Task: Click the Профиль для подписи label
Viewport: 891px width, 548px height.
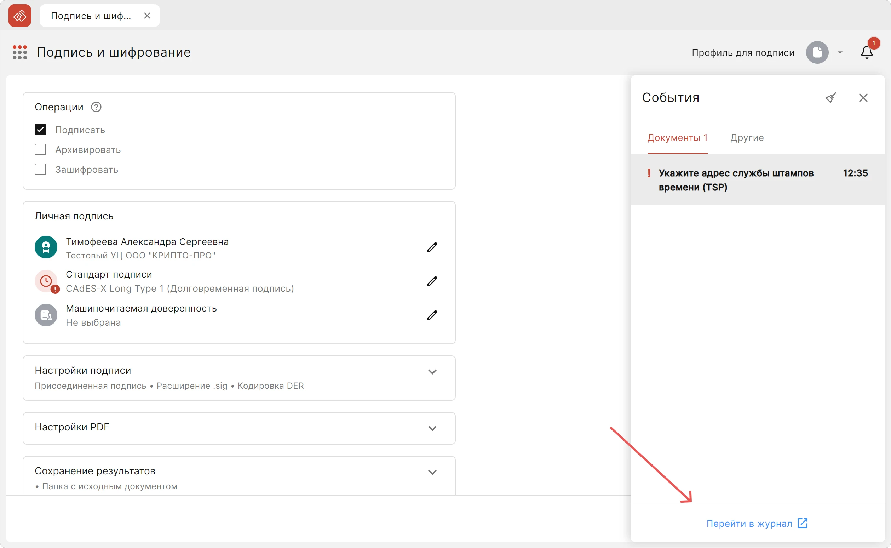Action: (743, 53)
